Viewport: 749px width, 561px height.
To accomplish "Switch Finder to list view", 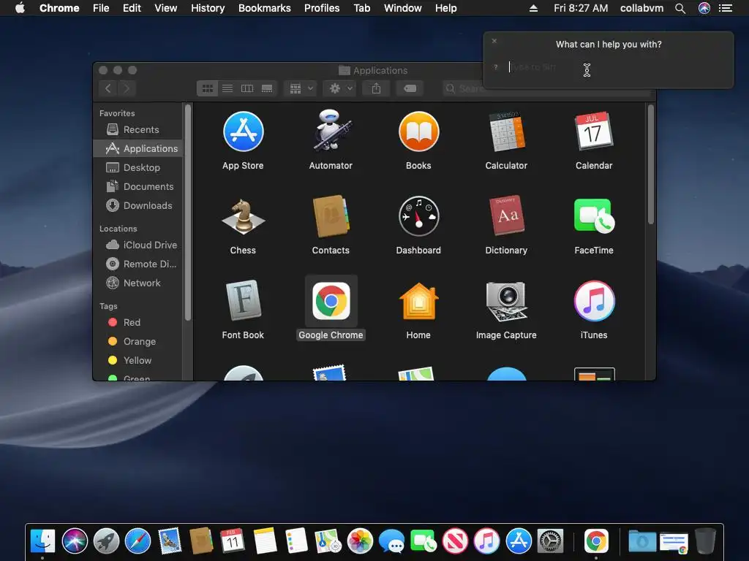I will 227,88.
